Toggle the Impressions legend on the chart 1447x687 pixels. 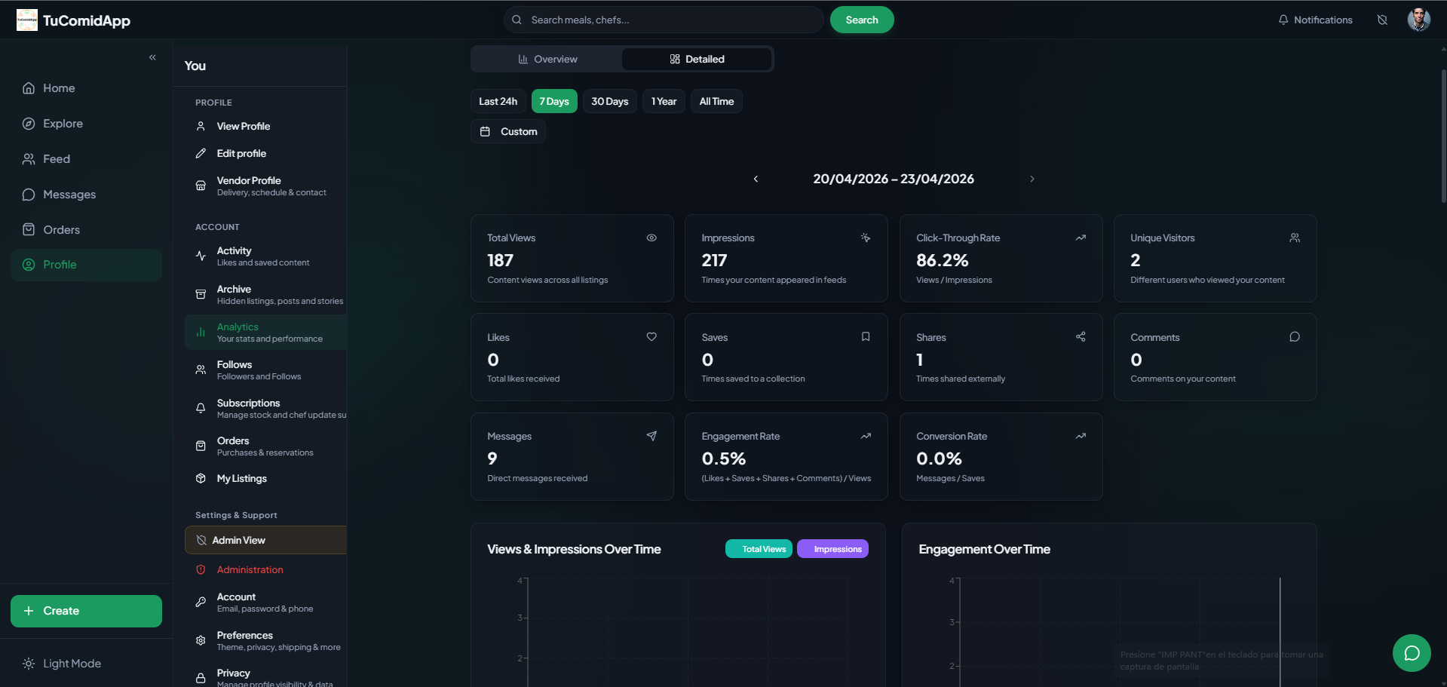pyautogui.click(x=832, y=548)
